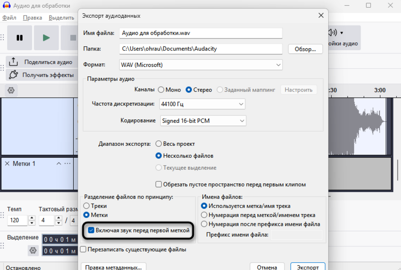Choose split files by Треки
401x270 pixels.
[x=86, y=206]
